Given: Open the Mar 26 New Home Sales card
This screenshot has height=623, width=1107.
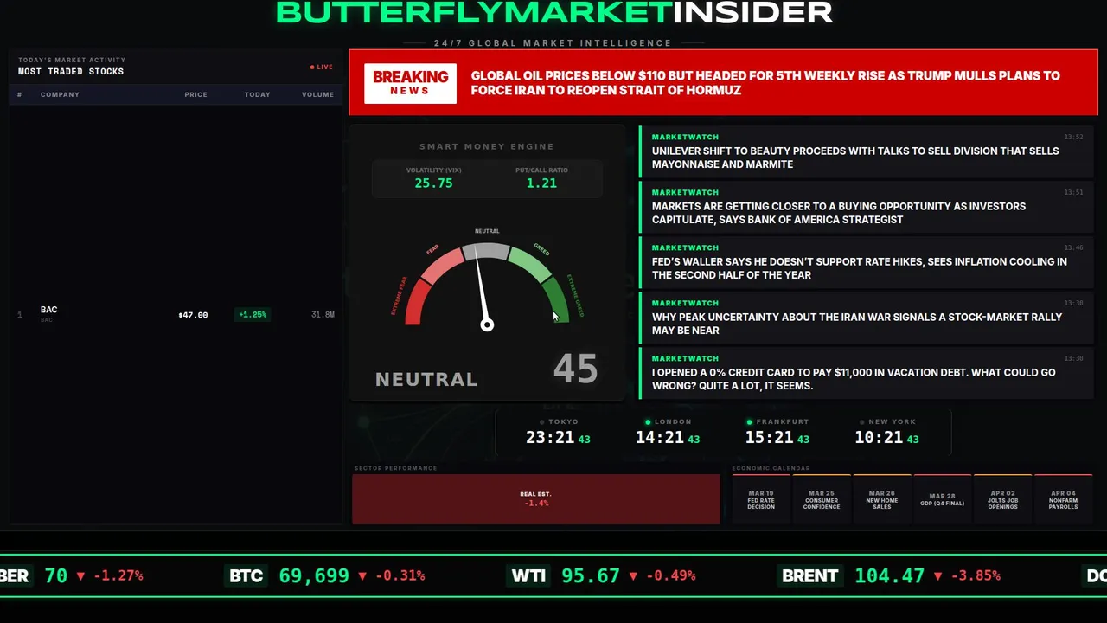Looking at the screenshot, I should click(x=881, y=499).
